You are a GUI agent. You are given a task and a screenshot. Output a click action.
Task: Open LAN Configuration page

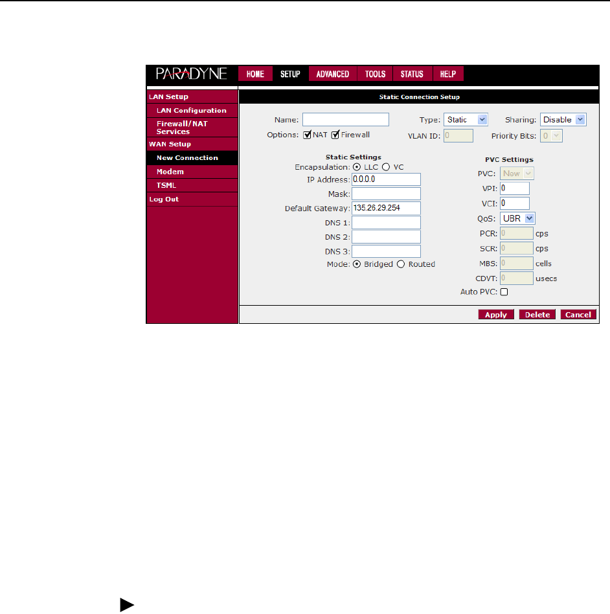pyautogui.click(x=192, y=110)
